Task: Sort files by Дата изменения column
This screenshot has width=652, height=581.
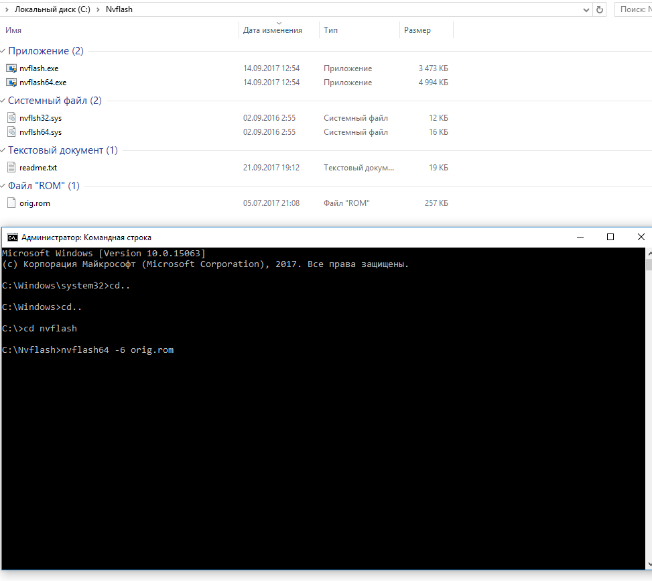Action: pyautogui.click(x=273, y=30)
